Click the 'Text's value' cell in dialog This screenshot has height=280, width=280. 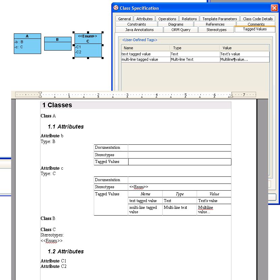[245, 54]
